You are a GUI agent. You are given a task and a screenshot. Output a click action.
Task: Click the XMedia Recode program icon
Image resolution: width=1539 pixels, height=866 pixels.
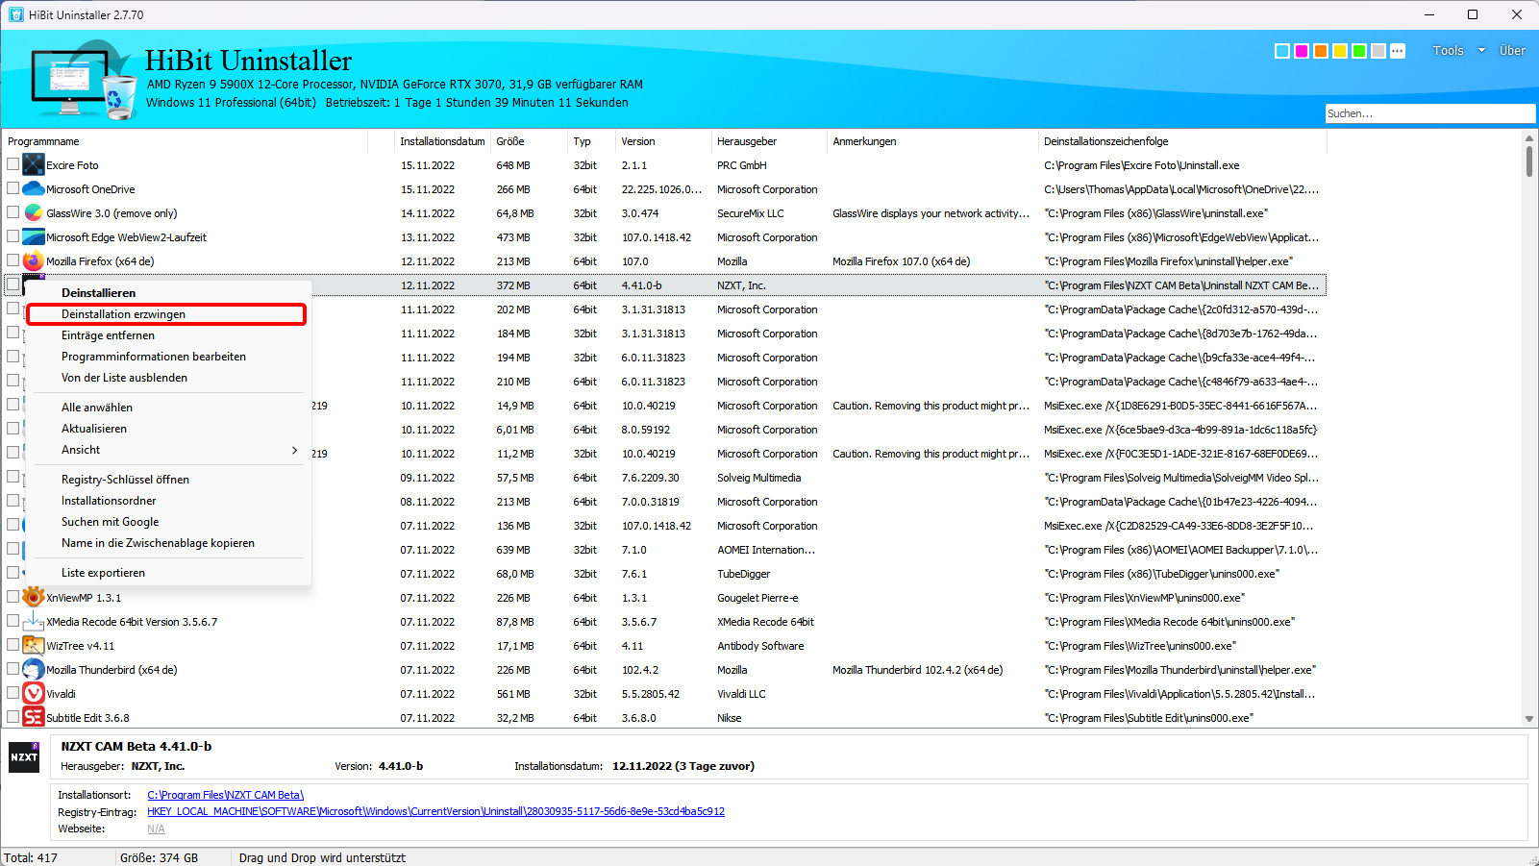(x=34, y=622)
